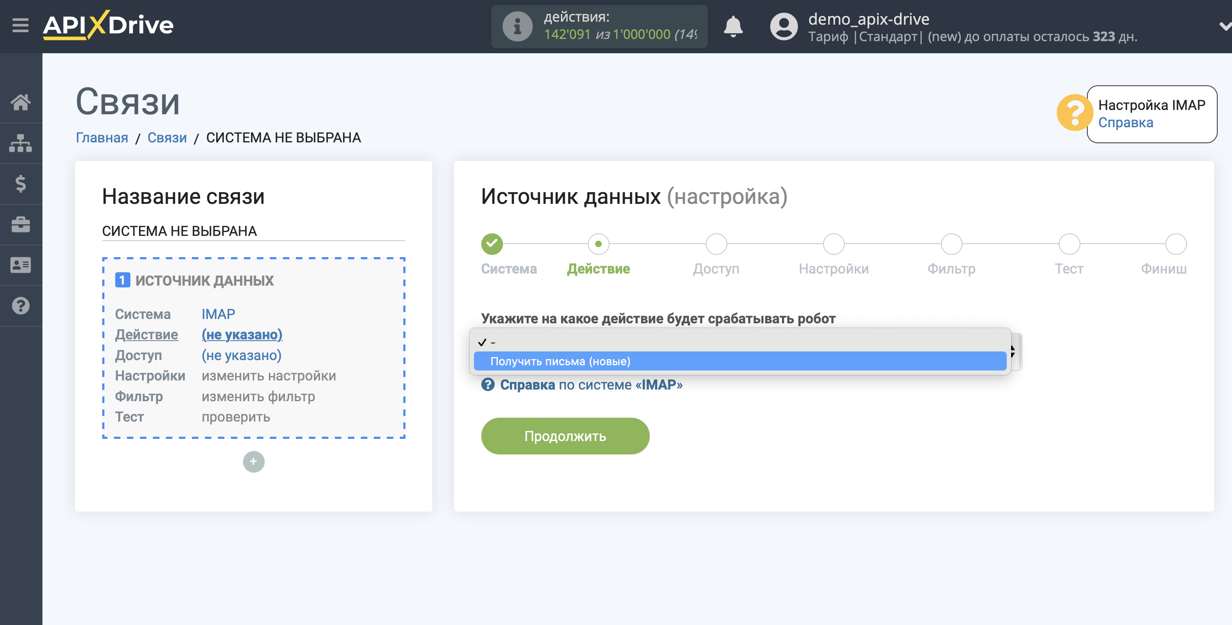Open the Справка link in IMAP help box
Screen dimensions: 1232x625
pos(1125,123)
